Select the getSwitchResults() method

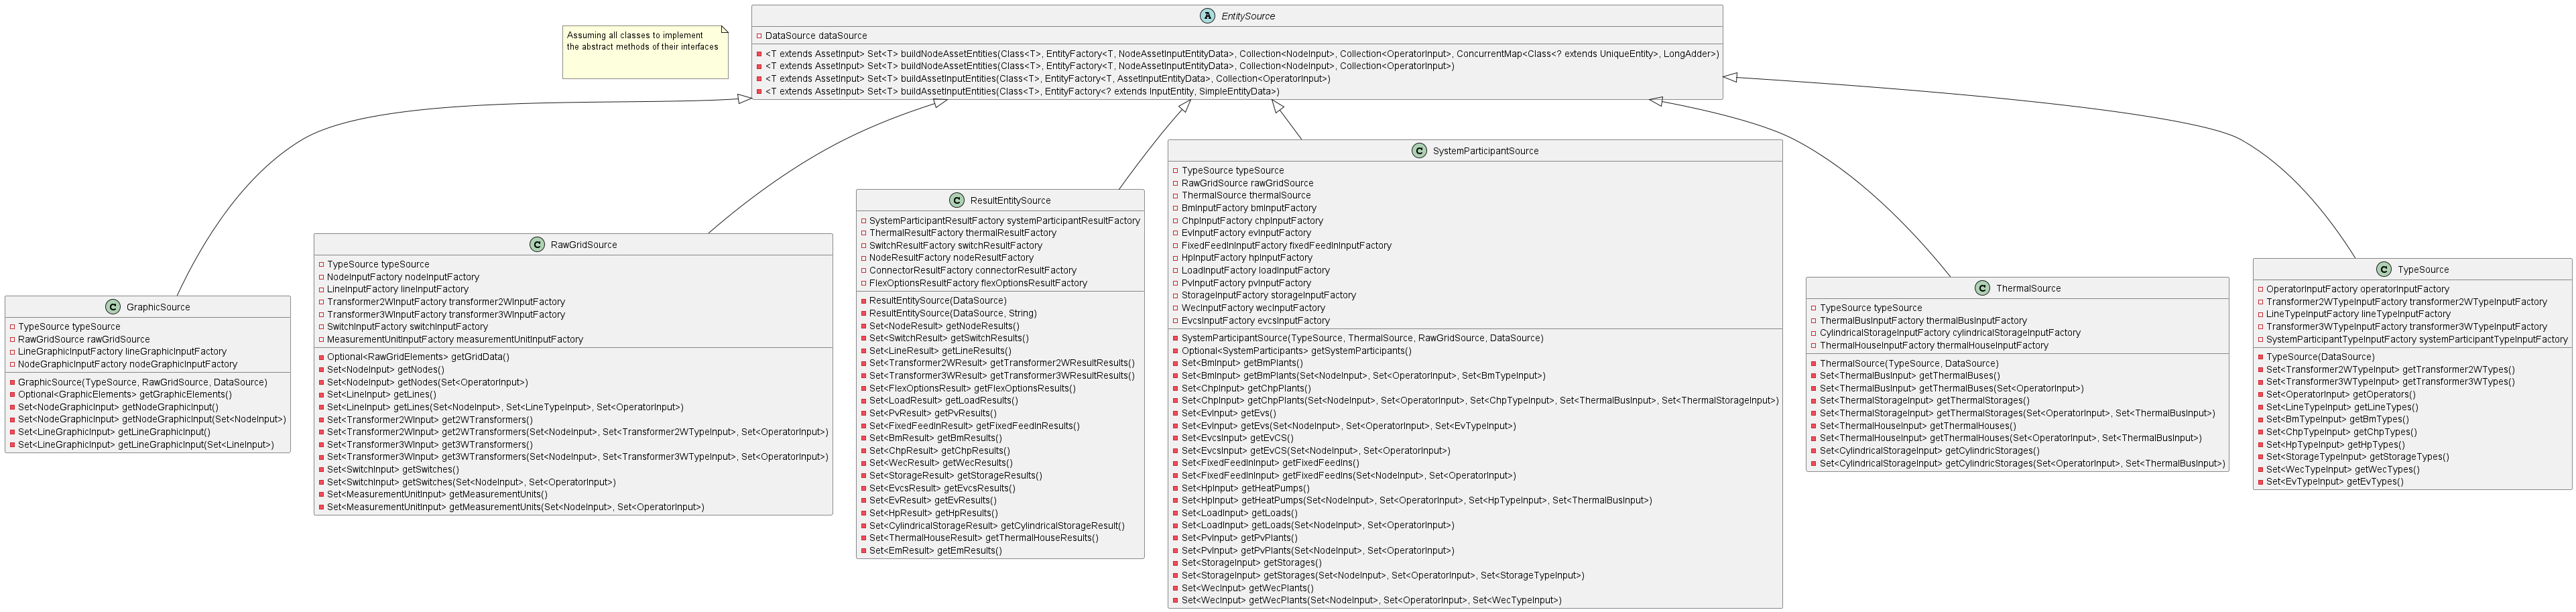[x=949, y=339]
